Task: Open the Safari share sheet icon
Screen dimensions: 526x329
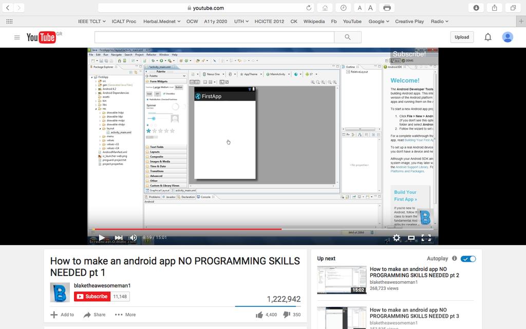Action: pyautogui.click(x=495, y=8)
